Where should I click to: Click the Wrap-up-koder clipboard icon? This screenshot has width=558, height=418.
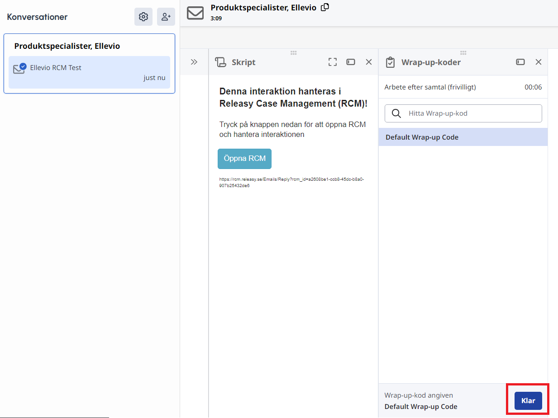(x=390, y=62)
